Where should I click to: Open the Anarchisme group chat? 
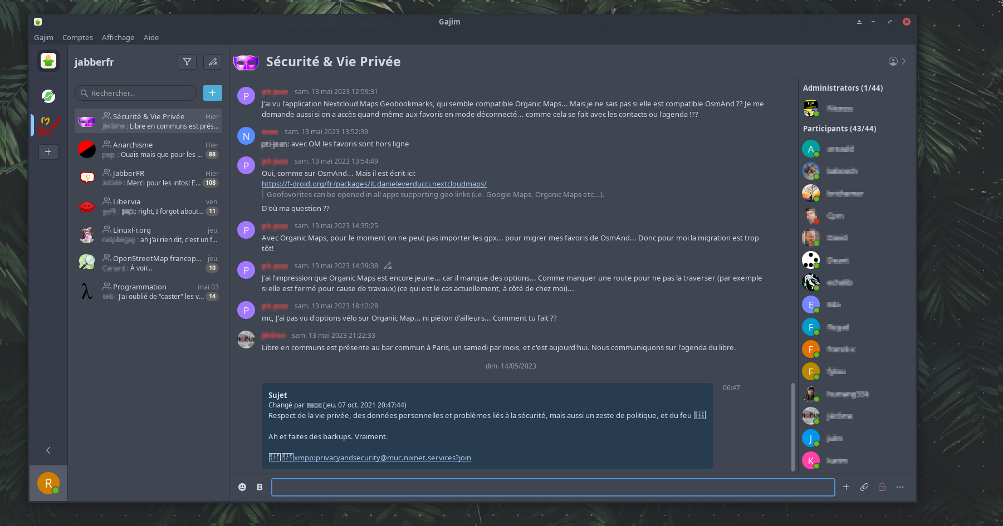point(148,149)
